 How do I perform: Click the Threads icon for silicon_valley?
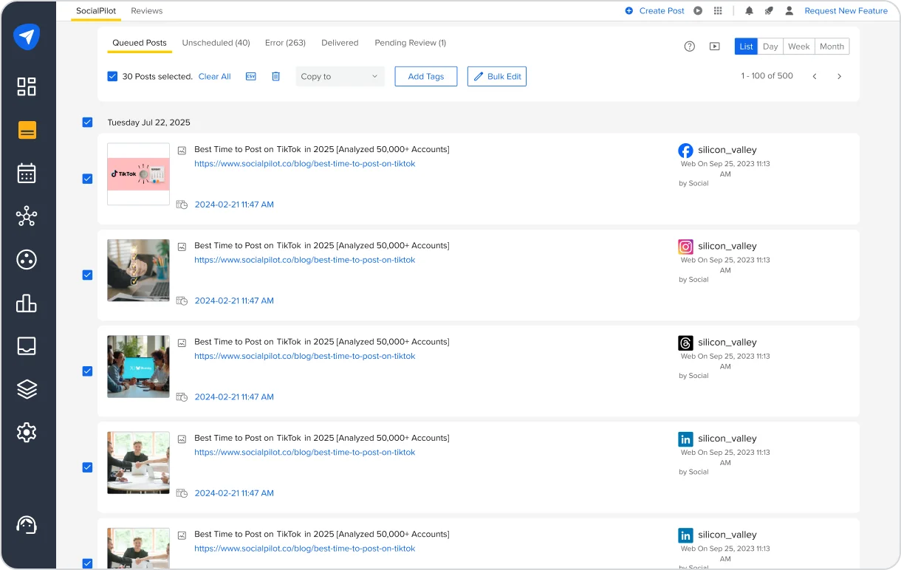pyautogui.click(x=686, y=343)
